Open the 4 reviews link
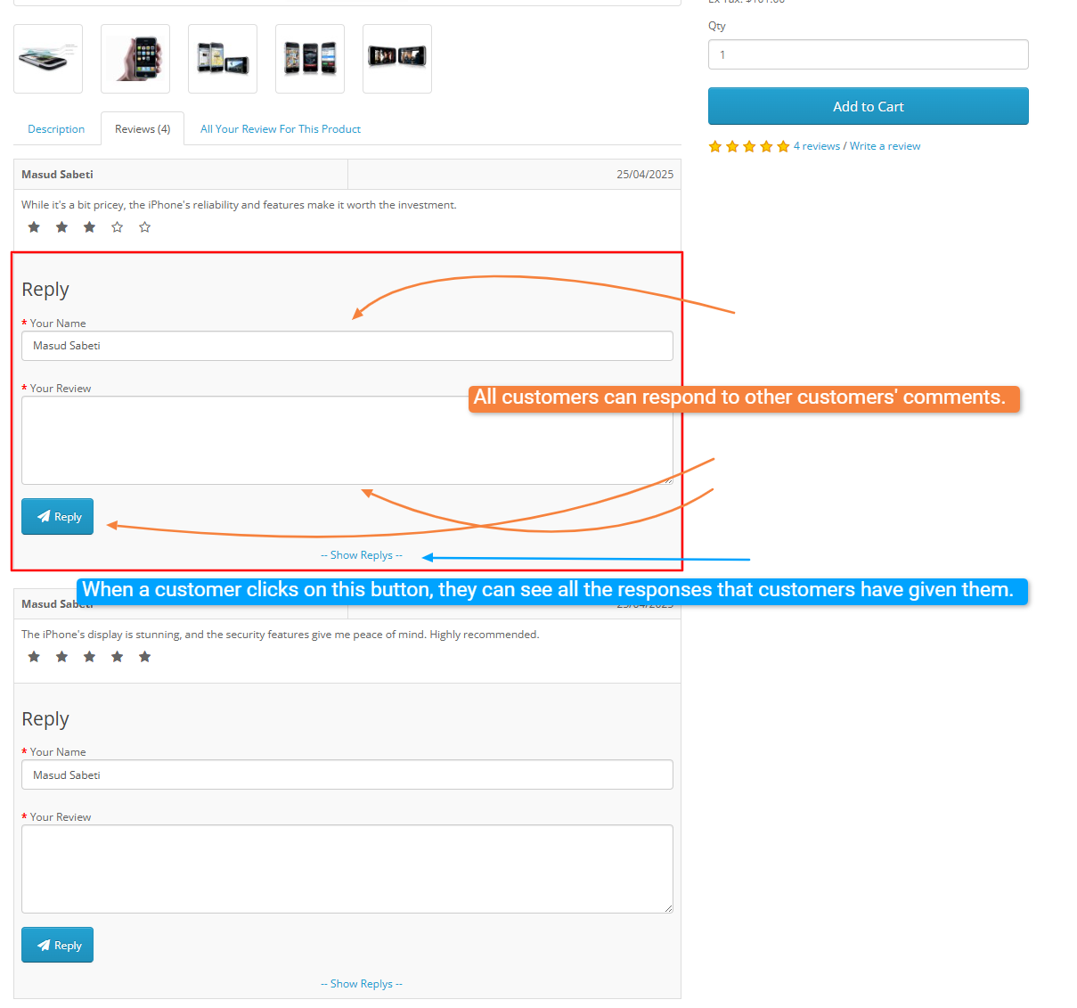 [x=817, y=146]
